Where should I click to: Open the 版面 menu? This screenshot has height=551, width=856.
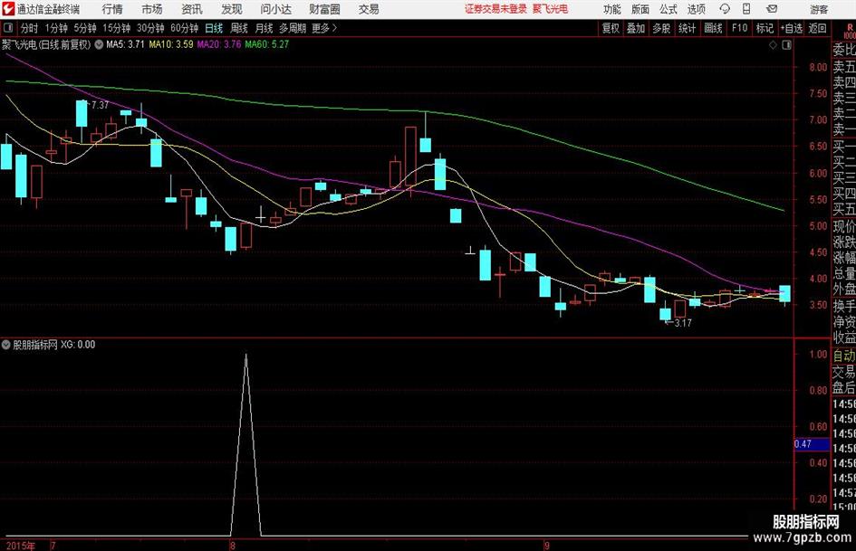click(x=640, y=9)
